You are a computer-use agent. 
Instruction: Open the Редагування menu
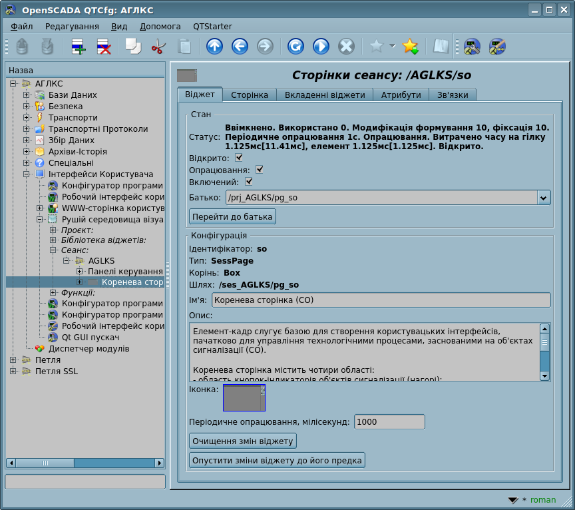click(72, 27)
